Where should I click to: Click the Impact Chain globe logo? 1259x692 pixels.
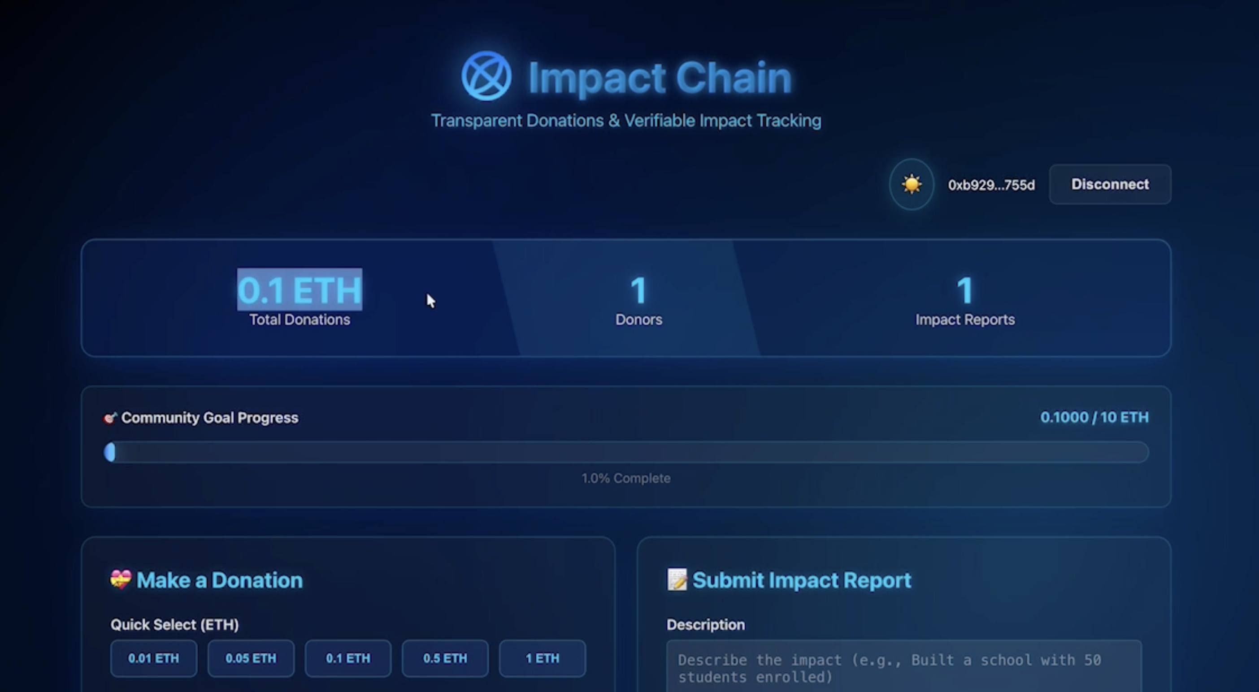(x=486, y=76)
